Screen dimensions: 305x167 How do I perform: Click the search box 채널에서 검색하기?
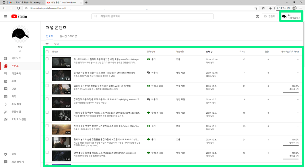[152, 16]
